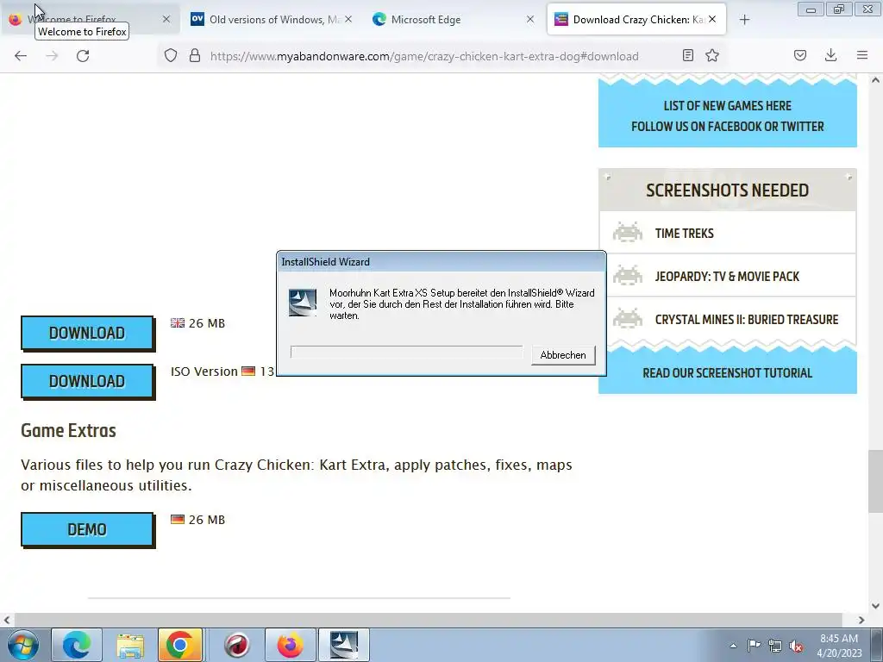Click the forward navigation arrow

coord(52,56)
